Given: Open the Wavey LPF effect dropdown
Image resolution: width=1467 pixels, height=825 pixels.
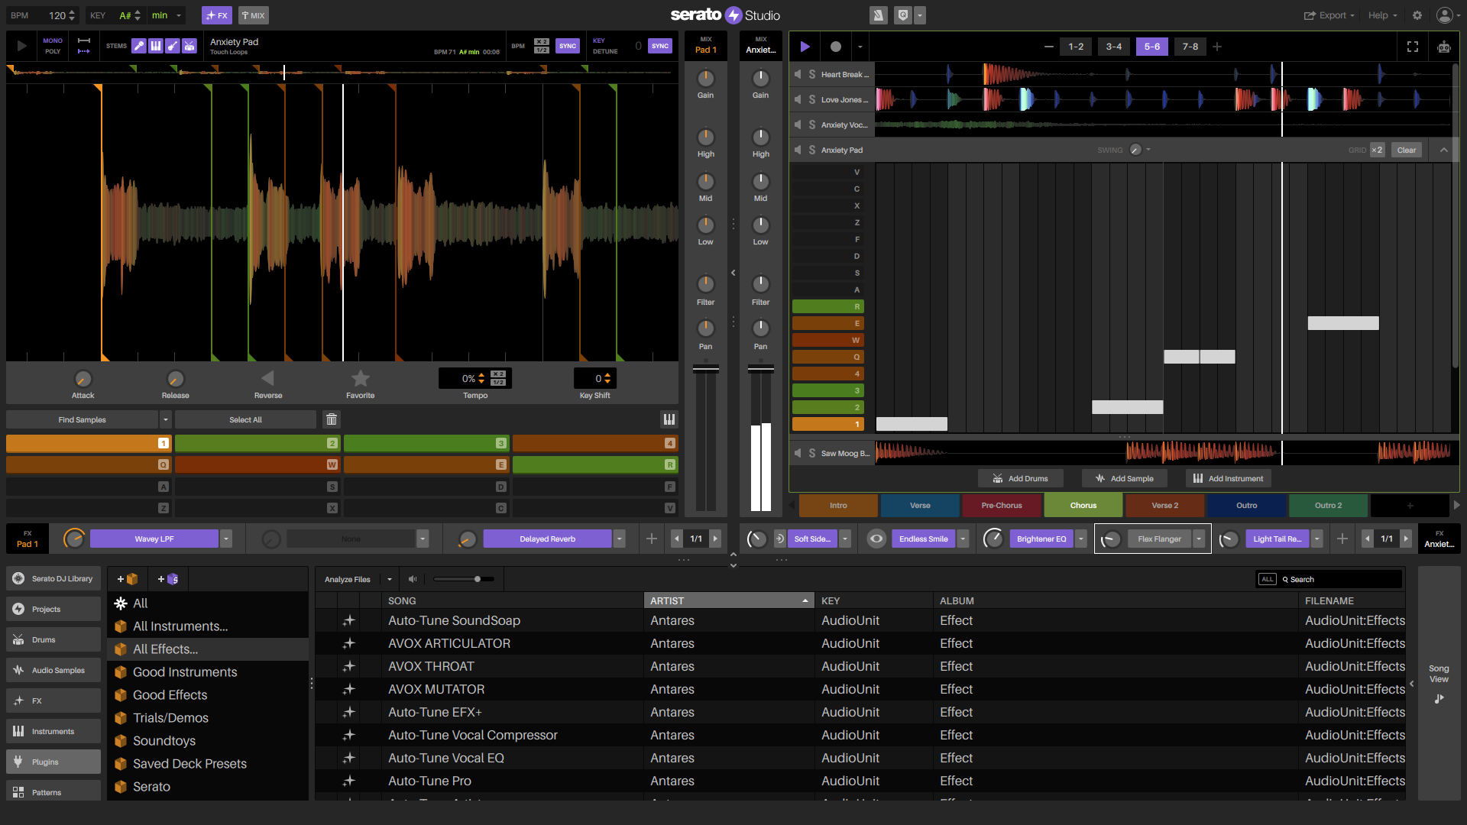Looking at the screenshot, I should tap(226, 539).
